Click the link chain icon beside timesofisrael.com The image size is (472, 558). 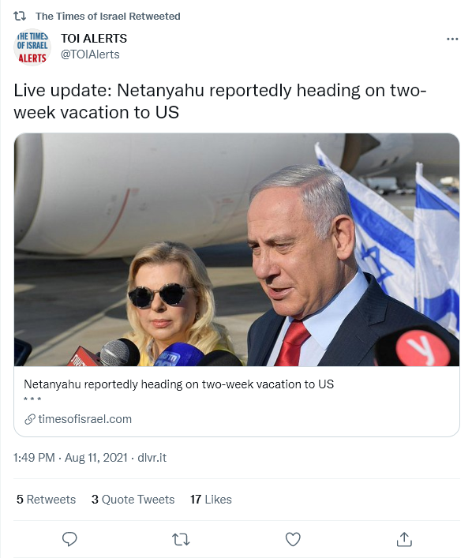29,419
